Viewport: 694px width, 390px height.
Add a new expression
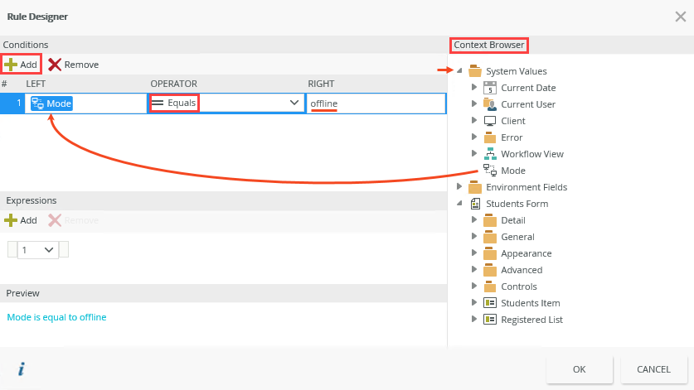[21, 220]
